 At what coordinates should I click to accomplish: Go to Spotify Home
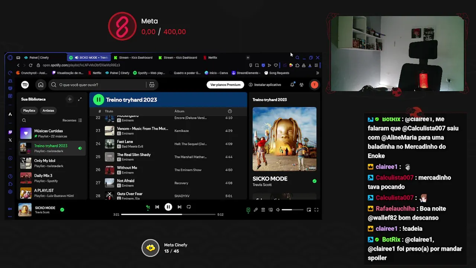click(x=41, y=85)
